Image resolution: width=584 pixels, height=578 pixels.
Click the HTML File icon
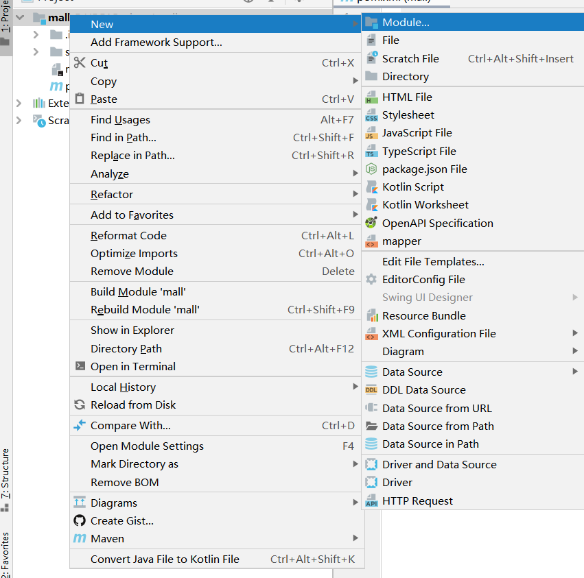[x=371, y=97]
